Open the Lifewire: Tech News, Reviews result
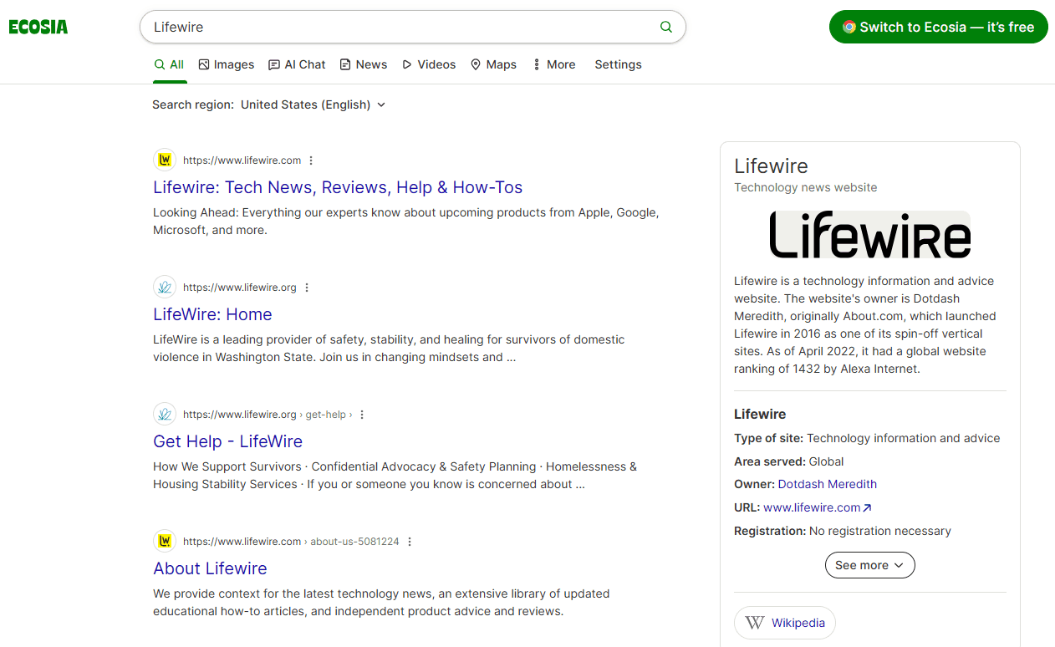1055x647 pixels. point(338,187)
